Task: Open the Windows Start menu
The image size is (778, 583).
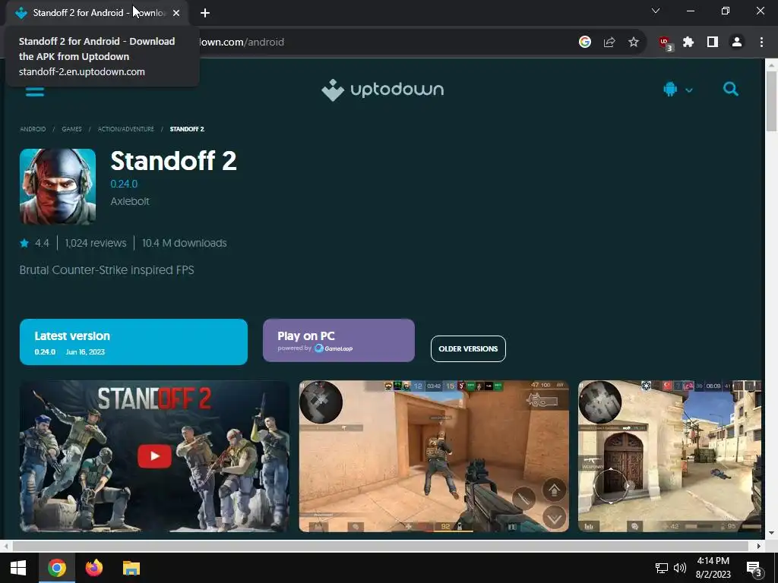Action: pos(18,568)
